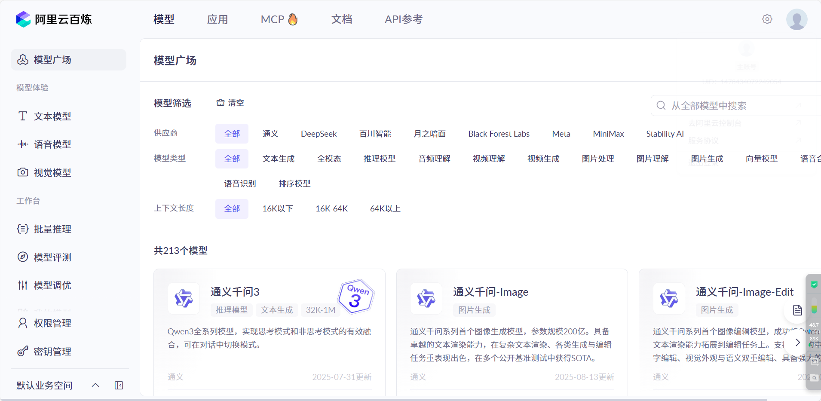
Task: Filter context length 64K以上
Action: [386, 208]
